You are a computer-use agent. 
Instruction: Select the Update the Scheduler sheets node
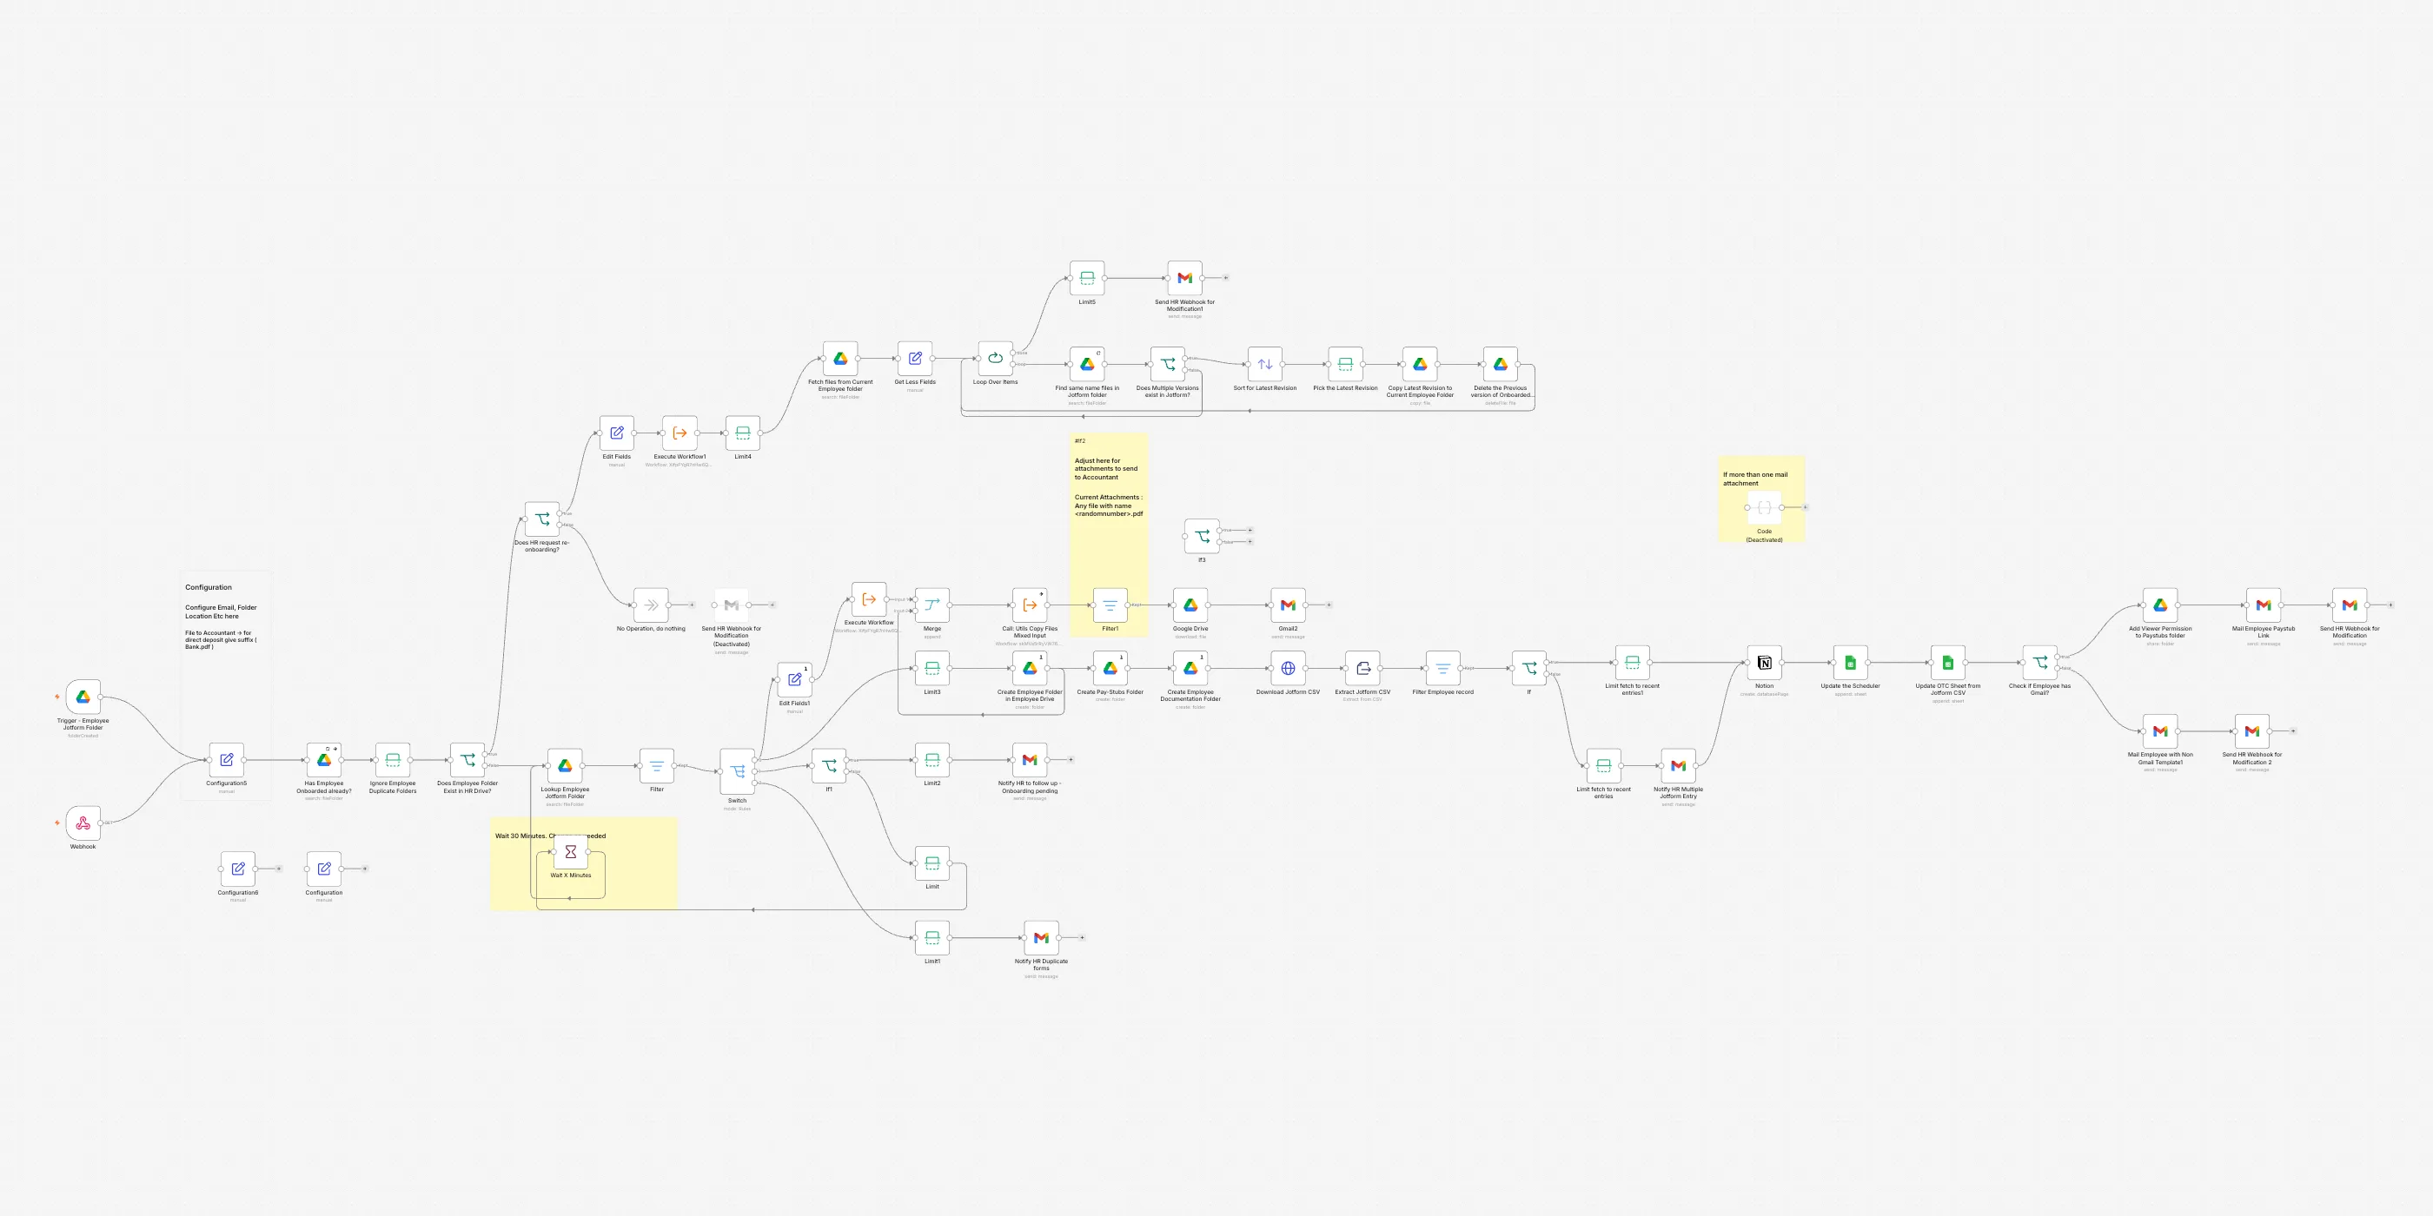tap(1850, 663)
